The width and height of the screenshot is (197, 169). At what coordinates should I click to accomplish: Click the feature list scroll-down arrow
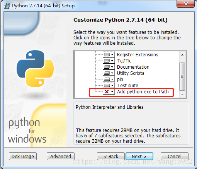182,94
